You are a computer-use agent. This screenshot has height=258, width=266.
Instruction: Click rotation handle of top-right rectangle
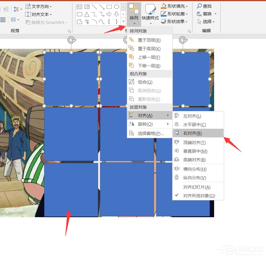183,40
